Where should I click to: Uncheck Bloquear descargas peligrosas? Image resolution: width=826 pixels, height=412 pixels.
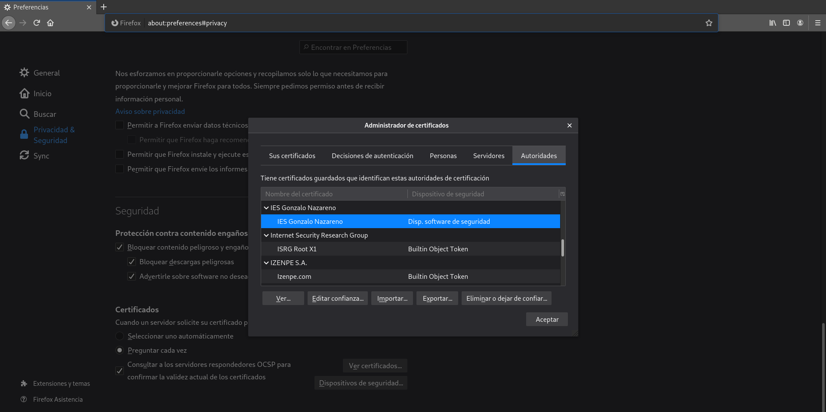click(x=132, y=262)
